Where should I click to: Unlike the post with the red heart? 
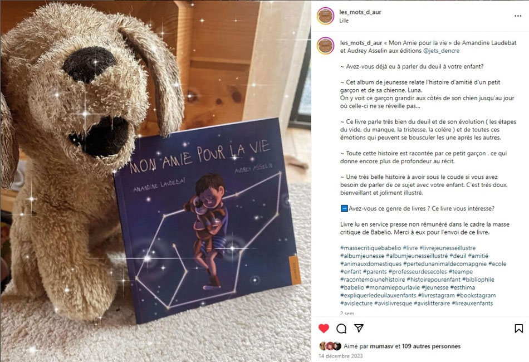(324, 328)
